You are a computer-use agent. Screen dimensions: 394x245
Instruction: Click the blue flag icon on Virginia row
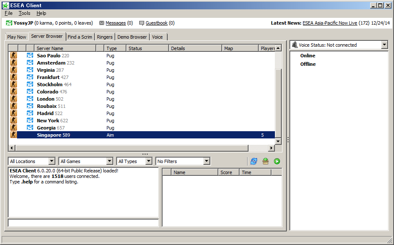pos(30,70)
